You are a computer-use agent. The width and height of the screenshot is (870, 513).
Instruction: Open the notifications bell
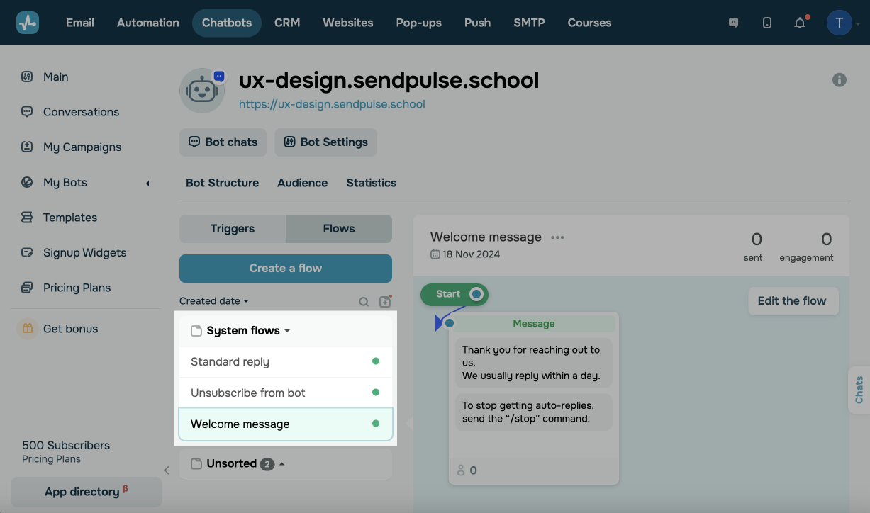[800, 23]
